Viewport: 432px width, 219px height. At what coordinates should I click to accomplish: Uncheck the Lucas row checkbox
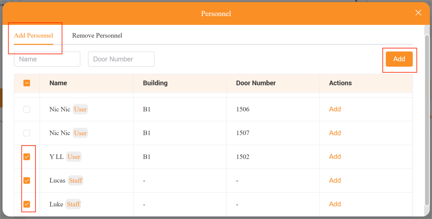pos(27,181)
